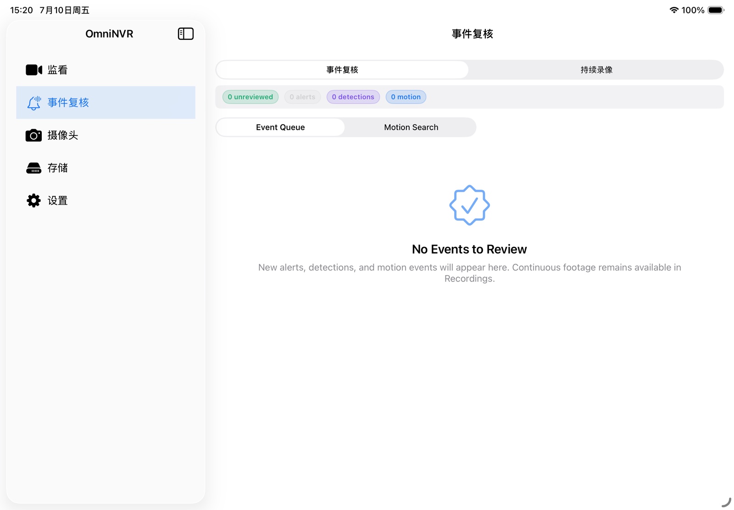This screenshot has height=510, width=734.
Task: Switch to the 事件复核 segment tab
Action: [x=342, y=70]
